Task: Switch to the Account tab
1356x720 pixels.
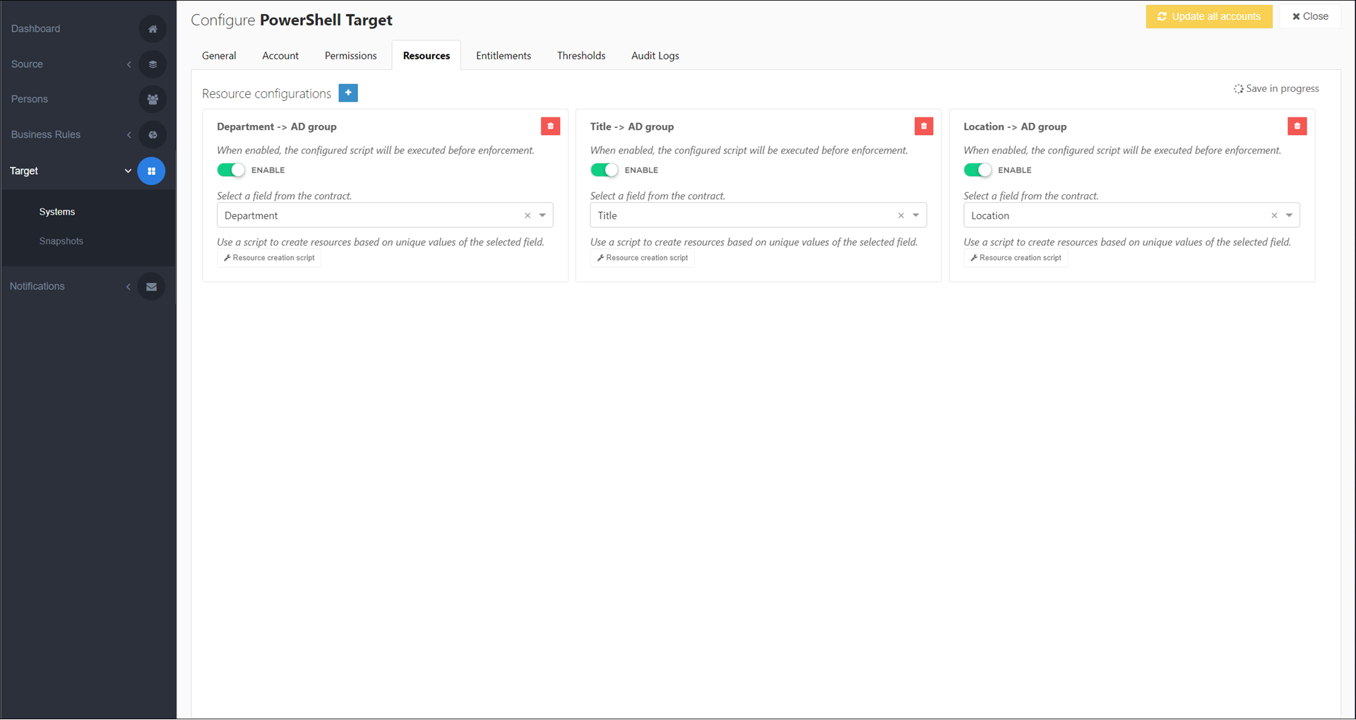Action: pyautogui.click(x=280, y=56)
